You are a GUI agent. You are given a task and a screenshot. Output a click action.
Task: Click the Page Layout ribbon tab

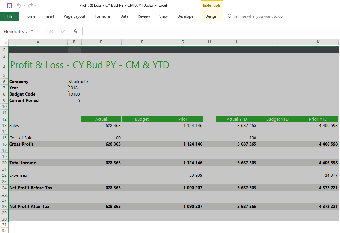[x=74, y=16]
